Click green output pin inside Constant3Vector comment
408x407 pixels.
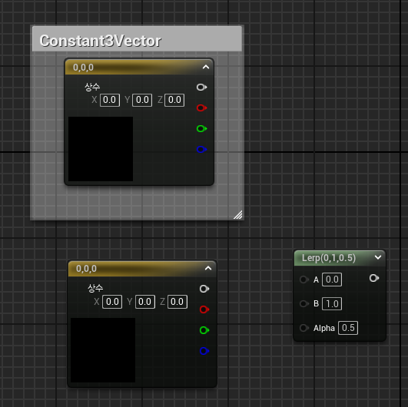coord(201,128)
